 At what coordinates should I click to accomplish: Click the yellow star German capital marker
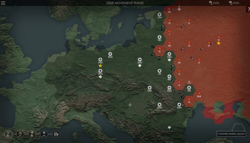pos(100,66)
